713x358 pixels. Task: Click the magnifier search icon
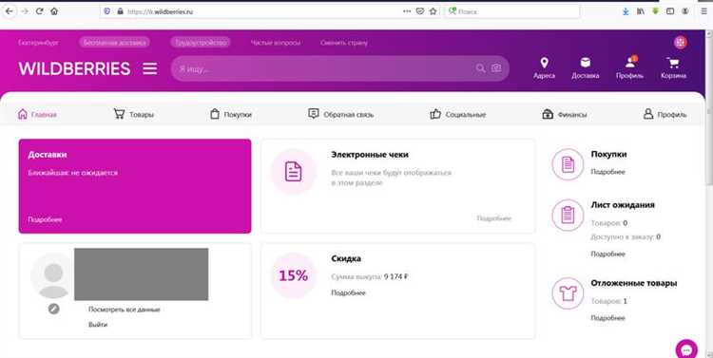tap(480, 68)
